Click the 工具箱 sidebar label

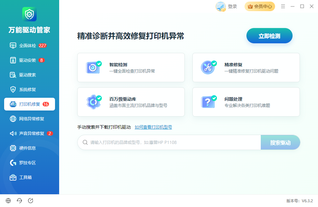click(x=25, y=177)
